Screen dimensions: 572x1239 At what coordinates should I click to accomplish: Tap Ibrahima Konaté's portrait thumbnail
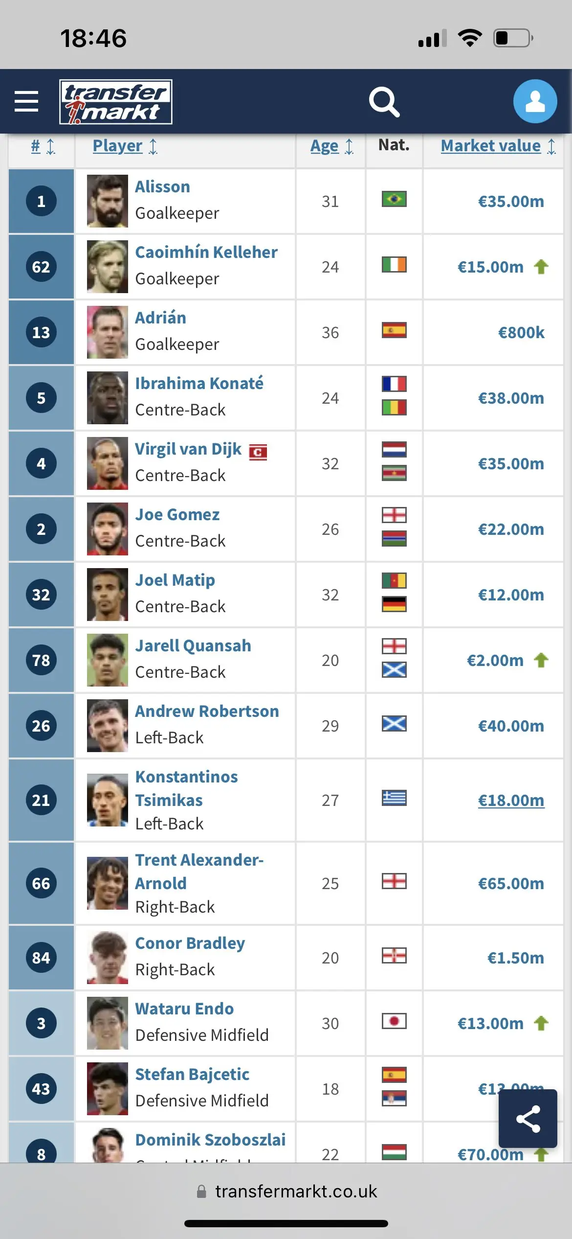(108, 398)
